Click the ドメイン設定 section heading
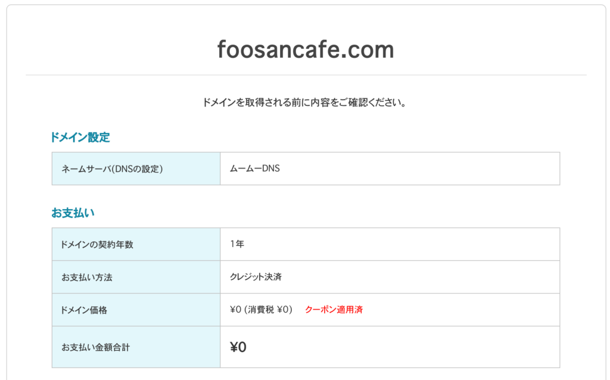610x380 pixels. point(80,137)
